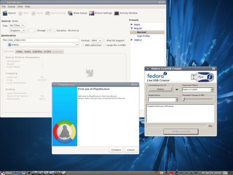Click the Start encode toolbar icon
This screenshot has width=233, height=175.
tap(20, 13)
